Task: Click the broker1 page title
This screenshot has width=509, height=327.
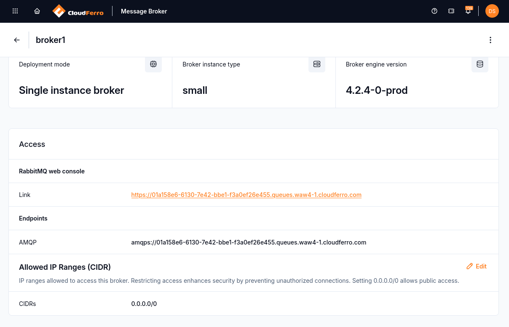Action: (51, 40)
